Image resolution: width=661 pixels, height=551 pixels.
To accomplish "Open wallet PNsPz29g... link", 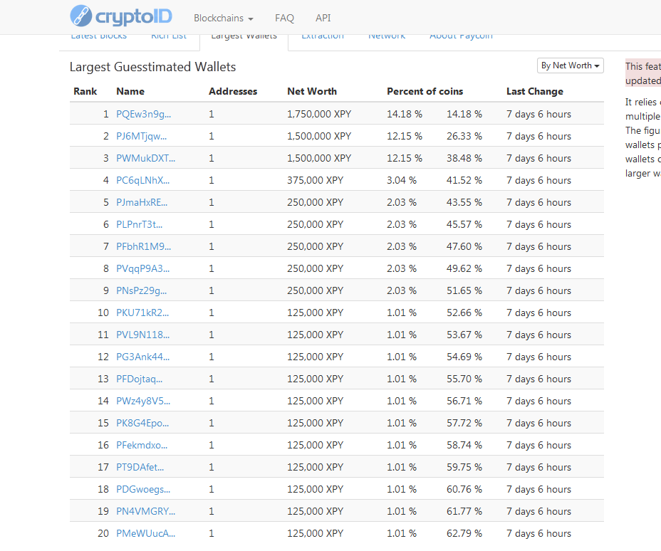I will pyautogui.click(x=141, y=290).
